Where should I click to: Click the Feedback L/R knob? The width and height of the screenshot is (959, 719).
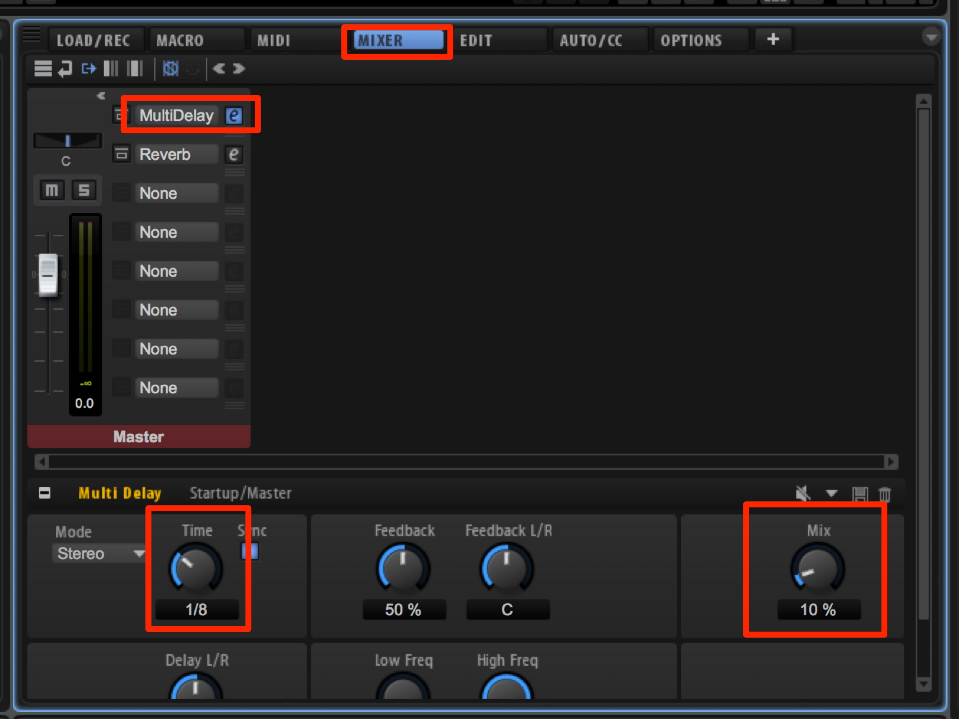(x=507, y=568)
